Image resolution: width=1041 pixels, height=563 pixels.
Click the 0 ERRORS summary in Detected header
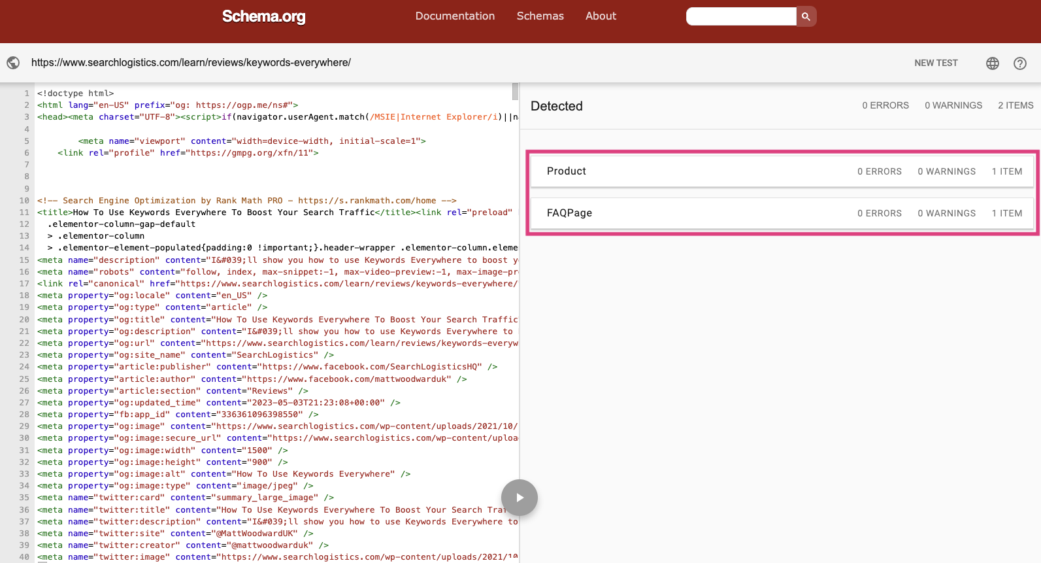pyautogui.click(x=885, y=105)
